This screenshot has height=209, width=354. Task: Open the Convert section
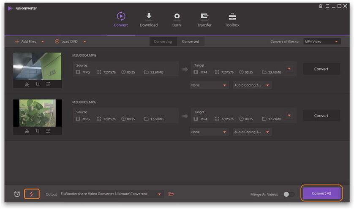121,20
